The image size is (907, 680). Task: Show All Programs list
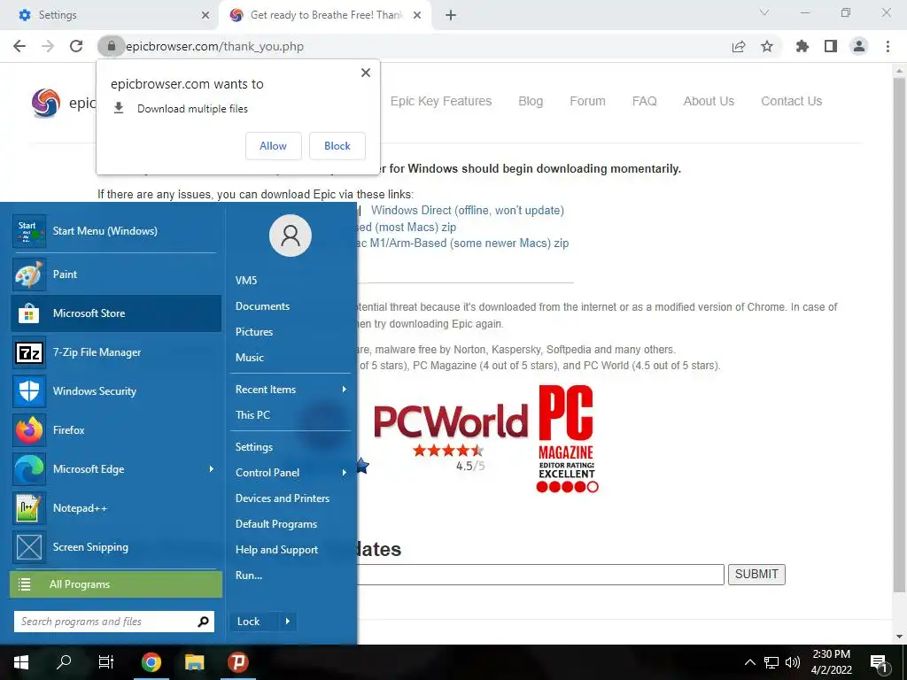(x=116, y=584)
